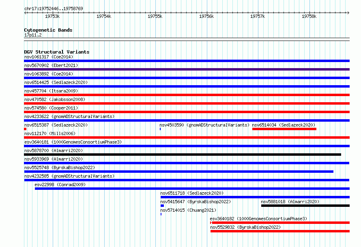Click the 19758k ruler tick label
The width and height of the screenshot is (361, 247).
pos(309,16)
